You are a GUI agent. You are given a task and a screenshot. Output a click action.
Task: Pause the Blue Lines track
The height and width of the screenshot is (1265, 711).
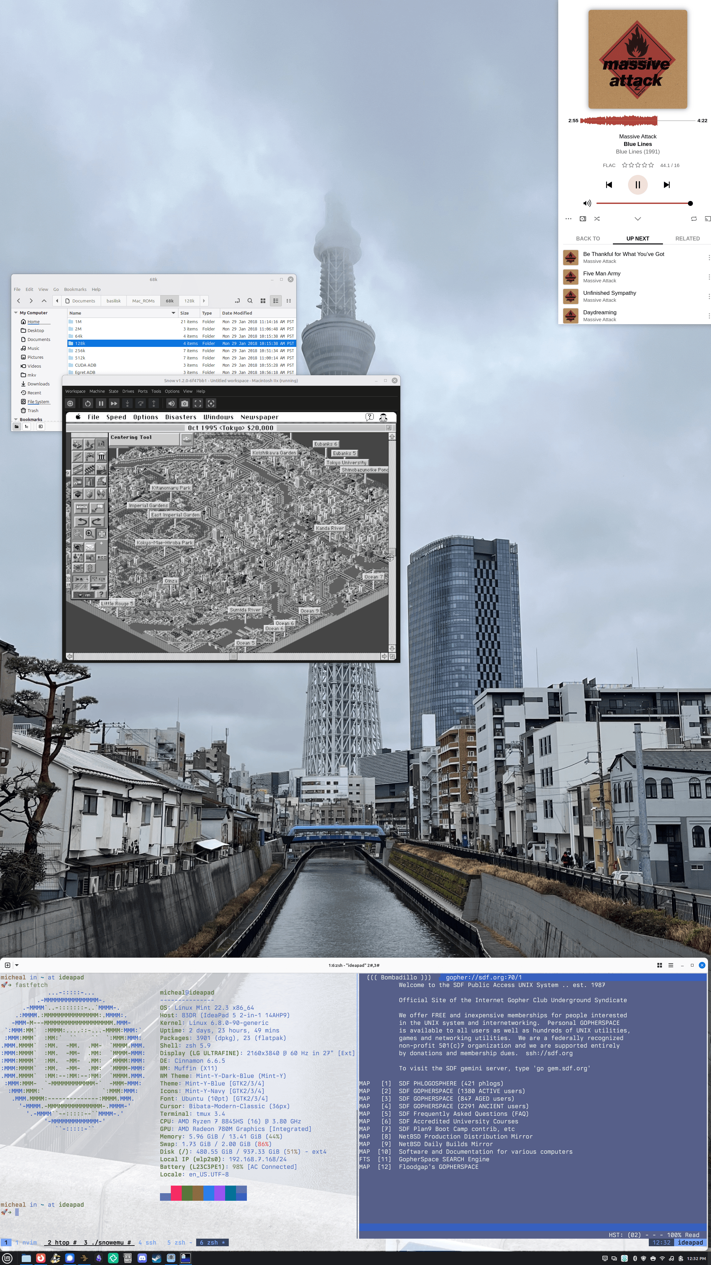pyautogui.click(x=637, y=184)
